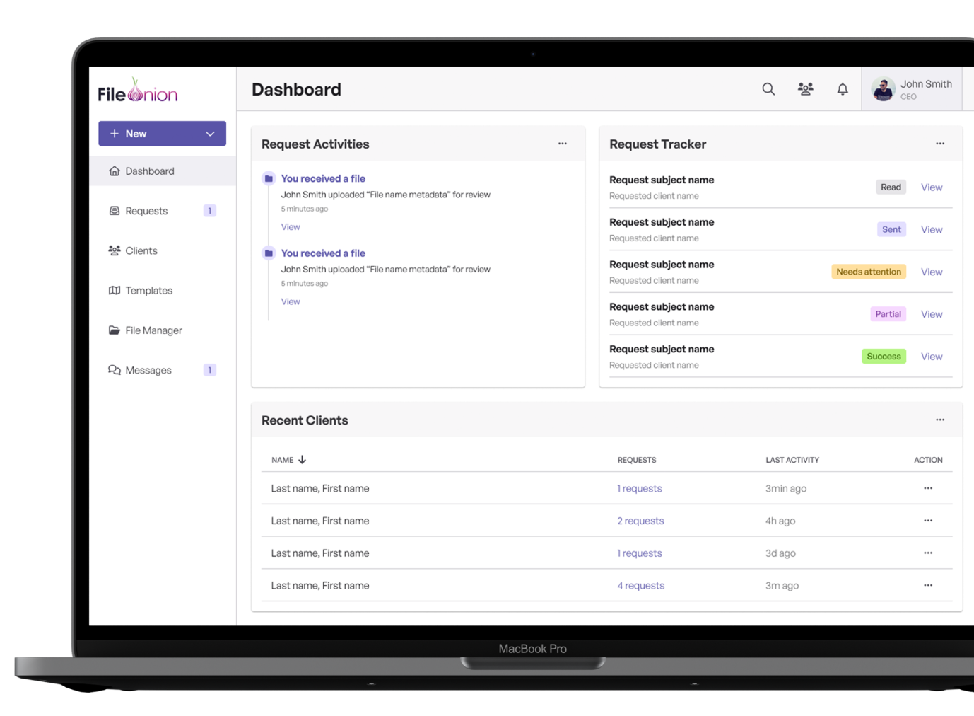Expand the New button dropdown chevron

click(x=210, y=134)
